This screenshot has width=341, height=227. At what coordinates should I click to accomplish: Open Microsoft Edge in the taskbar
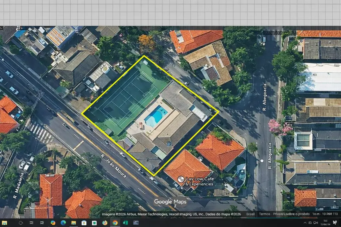pos(63,223)
